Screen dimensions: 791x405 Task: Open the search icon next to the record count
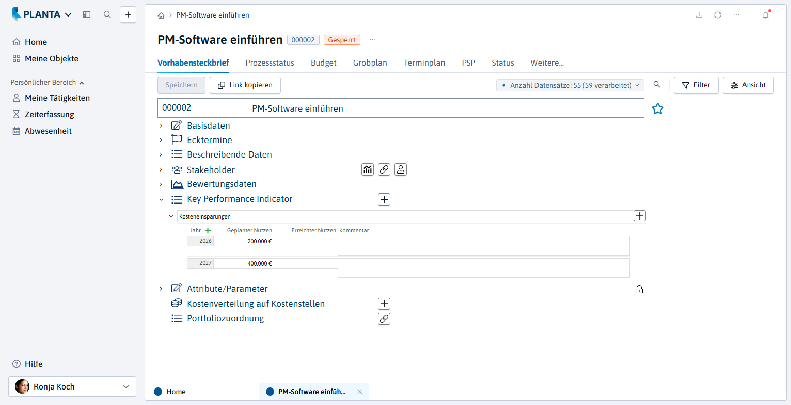(x=657, y=85)
